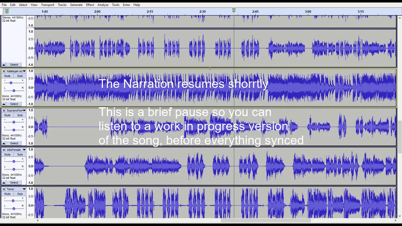Click the horizontal scrollbar left arrow

[38, 220]
